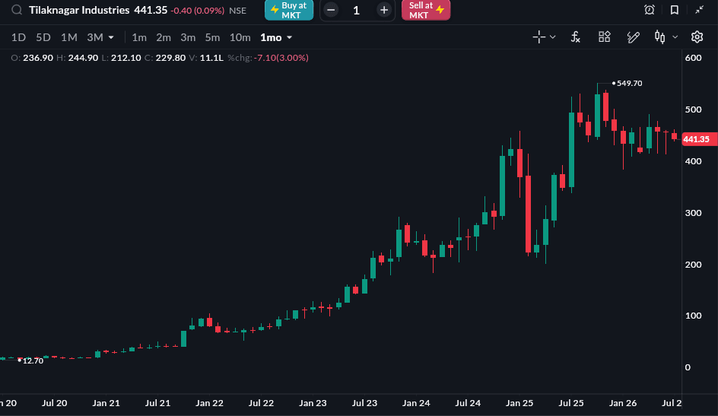Select the 3m candle interval
Screen dimensions: 718x416
click(188, 37)
